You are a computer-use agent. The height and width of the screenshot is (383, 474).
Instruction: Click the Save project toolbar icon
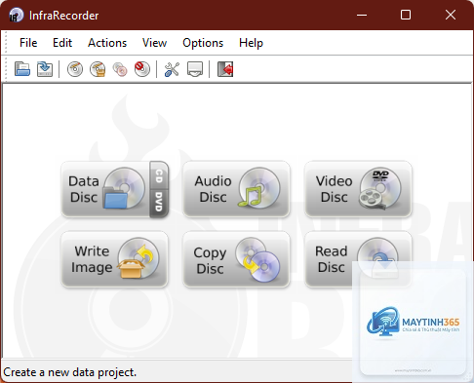point(45,69)
